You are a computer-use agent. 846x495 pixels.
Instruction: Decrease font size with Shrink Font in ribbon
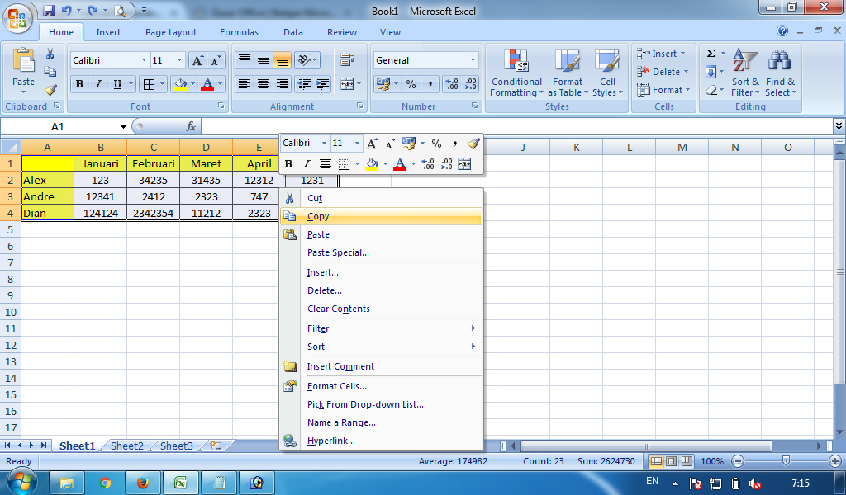coord(216,60)
